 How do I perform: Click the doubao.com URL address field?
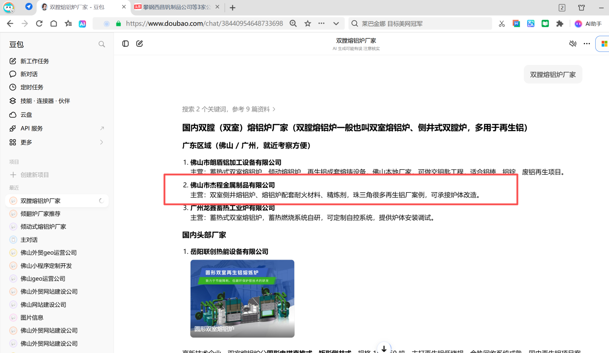(204, 23)
